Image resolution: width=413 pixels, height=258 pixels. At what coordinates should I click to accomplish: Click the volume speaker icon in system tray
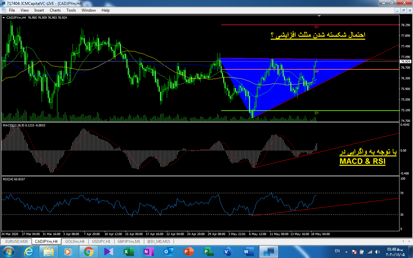pyautogui.click(x=376, y=252)
